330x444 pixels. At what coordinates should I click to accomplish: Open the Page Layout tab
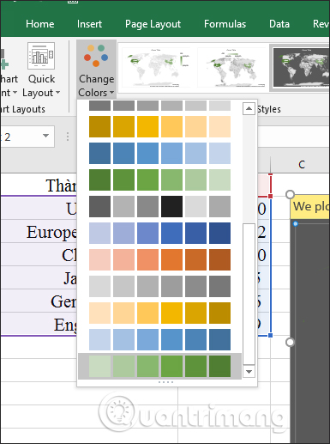(153, 24)
